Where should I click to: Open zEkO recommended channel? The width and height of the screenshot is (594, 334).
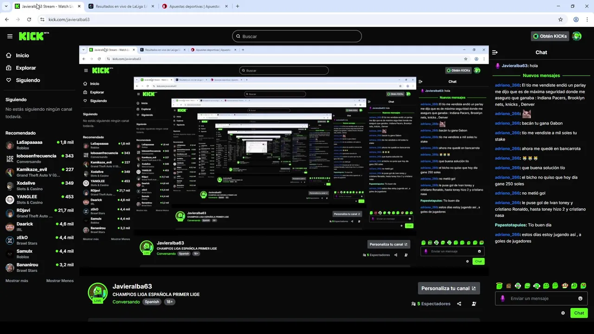point(39,240)
